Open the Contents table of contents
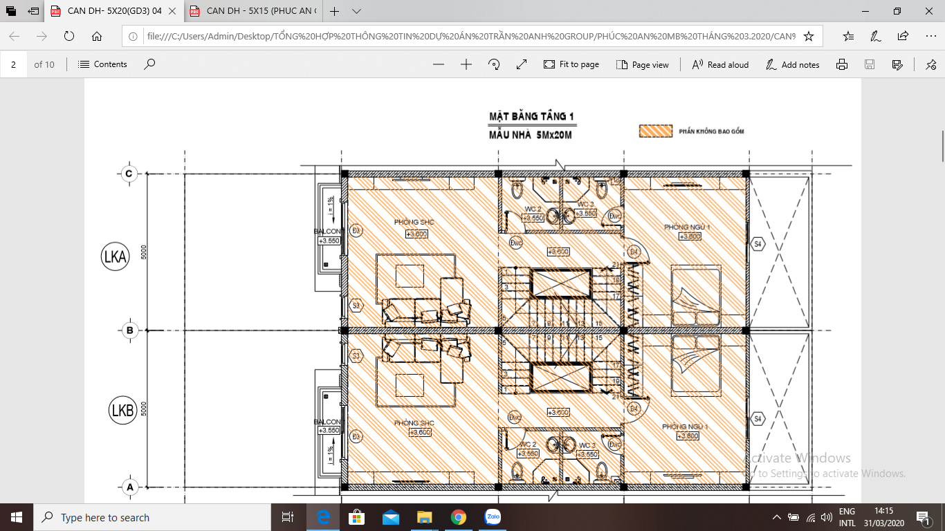 pyautogui.click(x=103, y=64)
